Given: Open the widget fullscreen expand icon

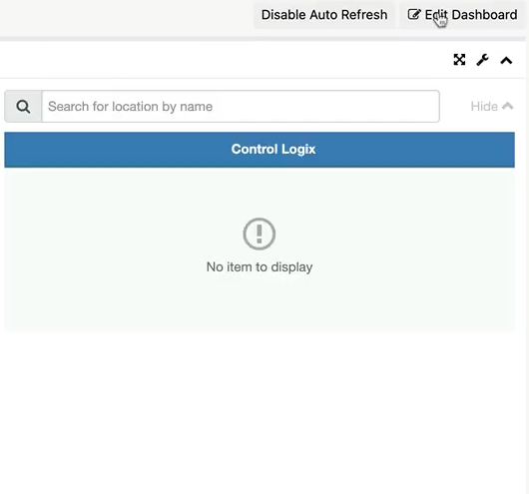Looking at the screenshot, I should click(459, 60).
